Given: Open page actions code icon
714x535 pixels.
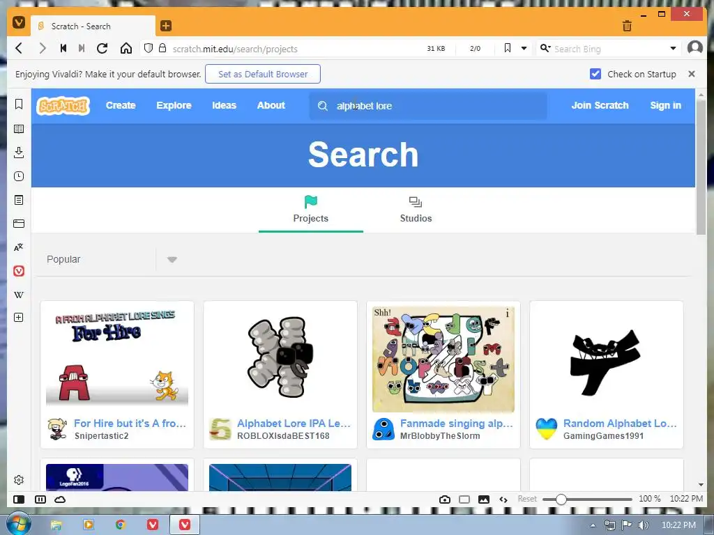Looking at the screenshot, I should 503,499.
